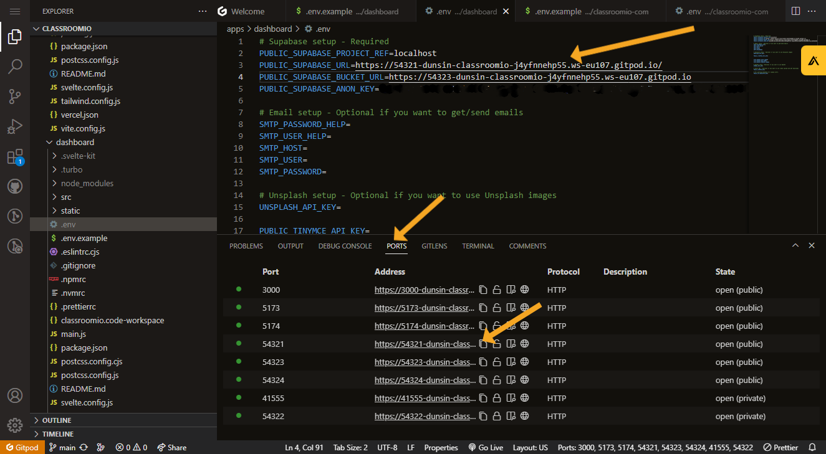The image size is (826, 454).
Task: Open the port 3000 address link
Action: tap(425, 289)
